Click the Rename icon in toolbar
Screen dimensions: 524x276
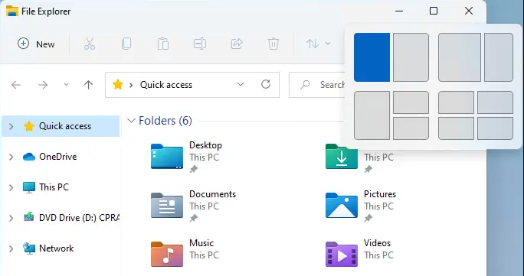pos(200,44)
